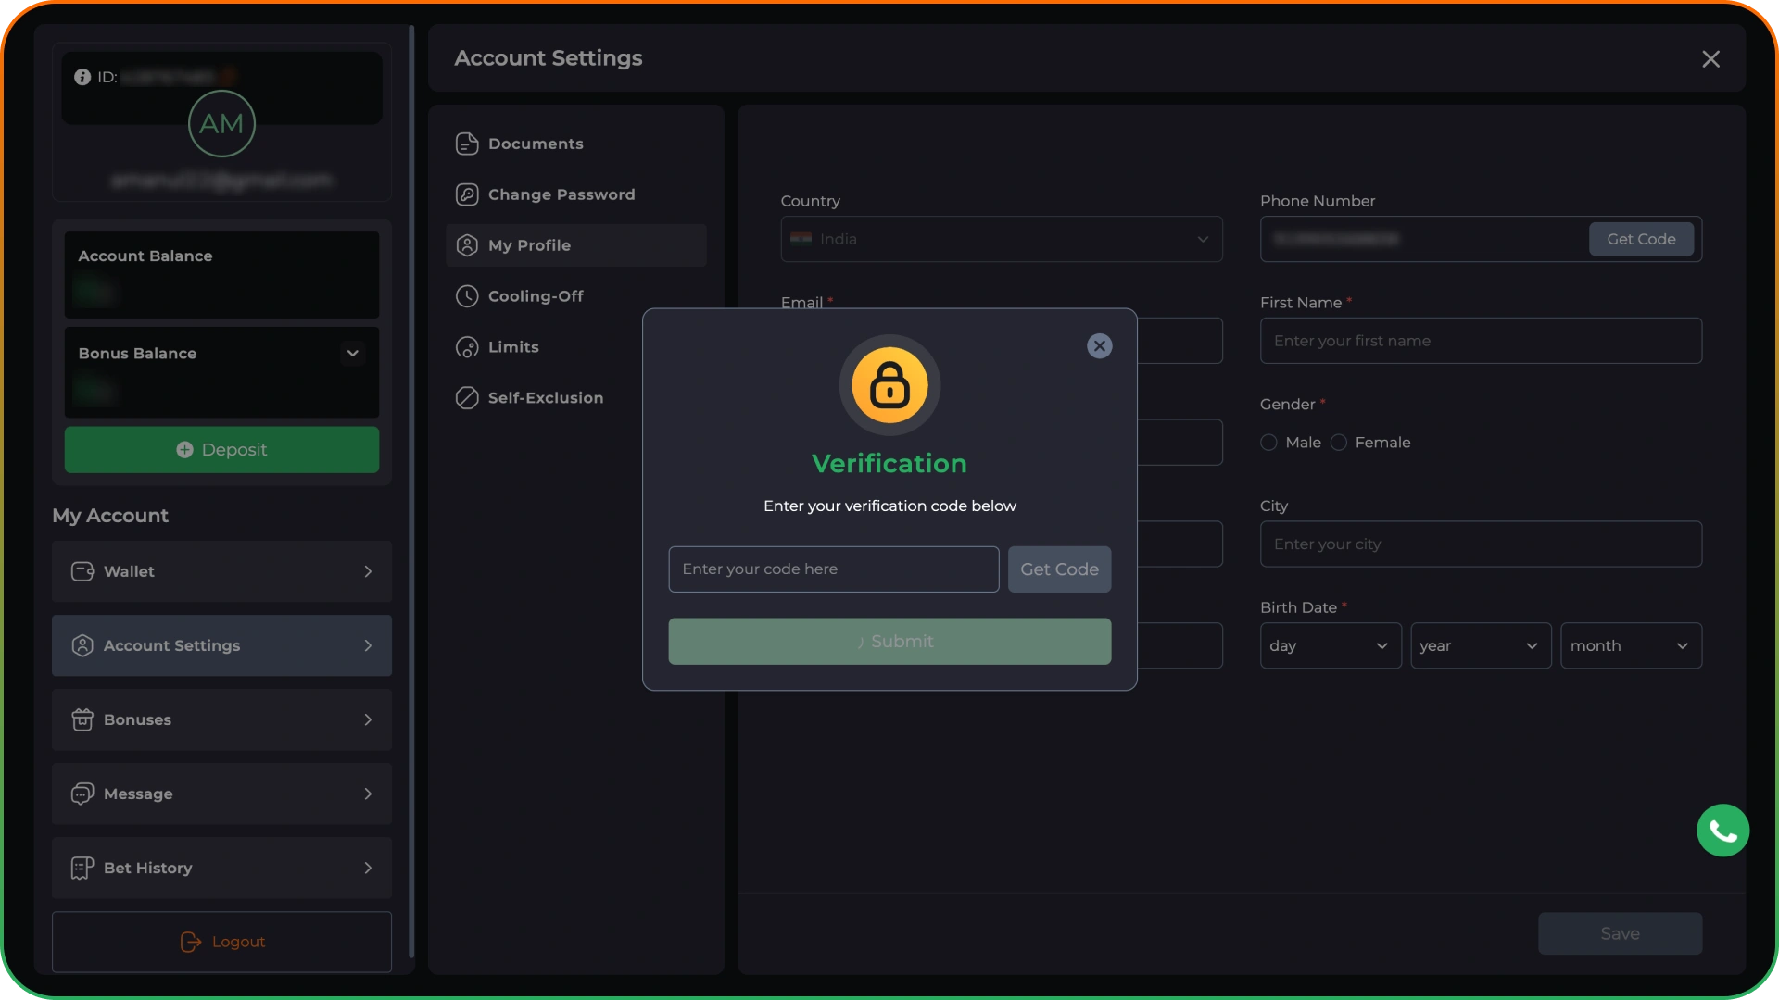Viewport: 1779px width, 1000px height.
Task: Select the Female gender radio button
Action: 1339,443
